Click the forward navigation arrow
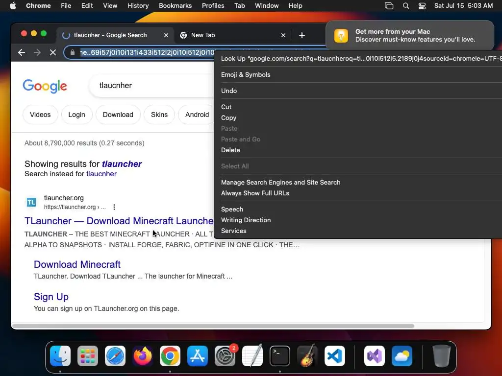502x376 pixels. pyautogui.click(x=37, y=52)
